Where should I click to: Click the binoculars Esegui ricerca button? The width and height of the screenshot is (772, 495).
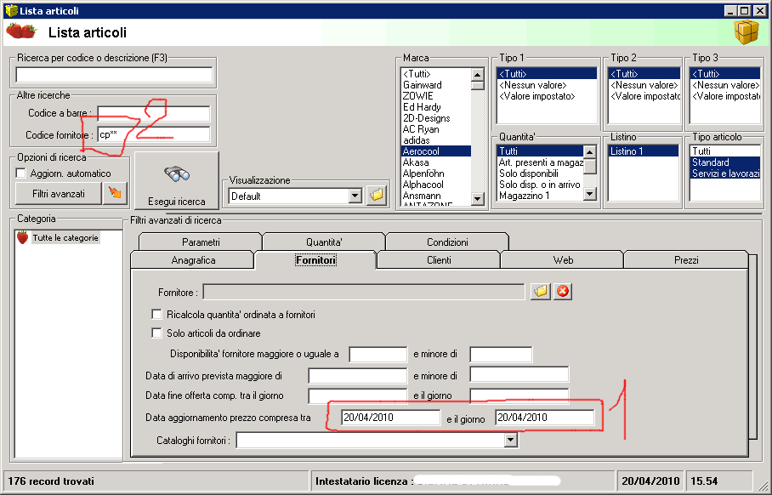click(x=176, y=181)
